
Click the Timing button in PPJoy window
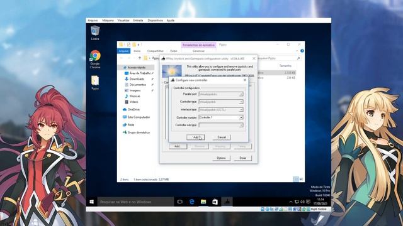coord(242,146)
